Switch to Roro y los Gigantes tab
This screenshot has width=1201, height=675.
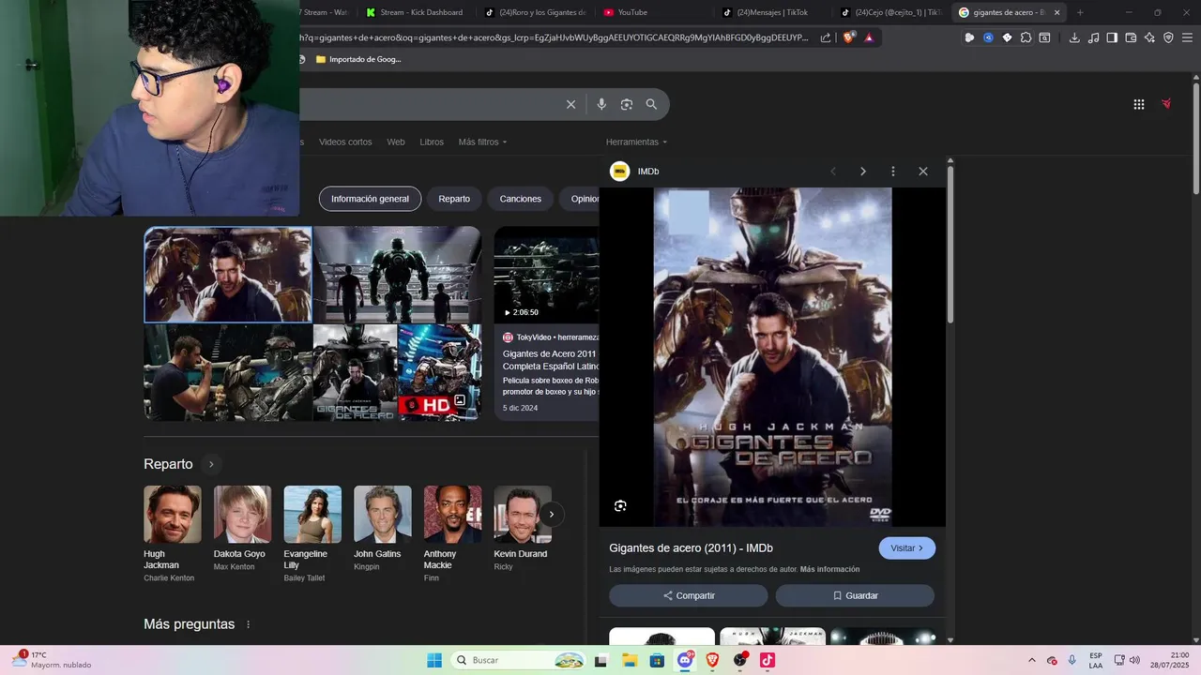click(537, 12)
